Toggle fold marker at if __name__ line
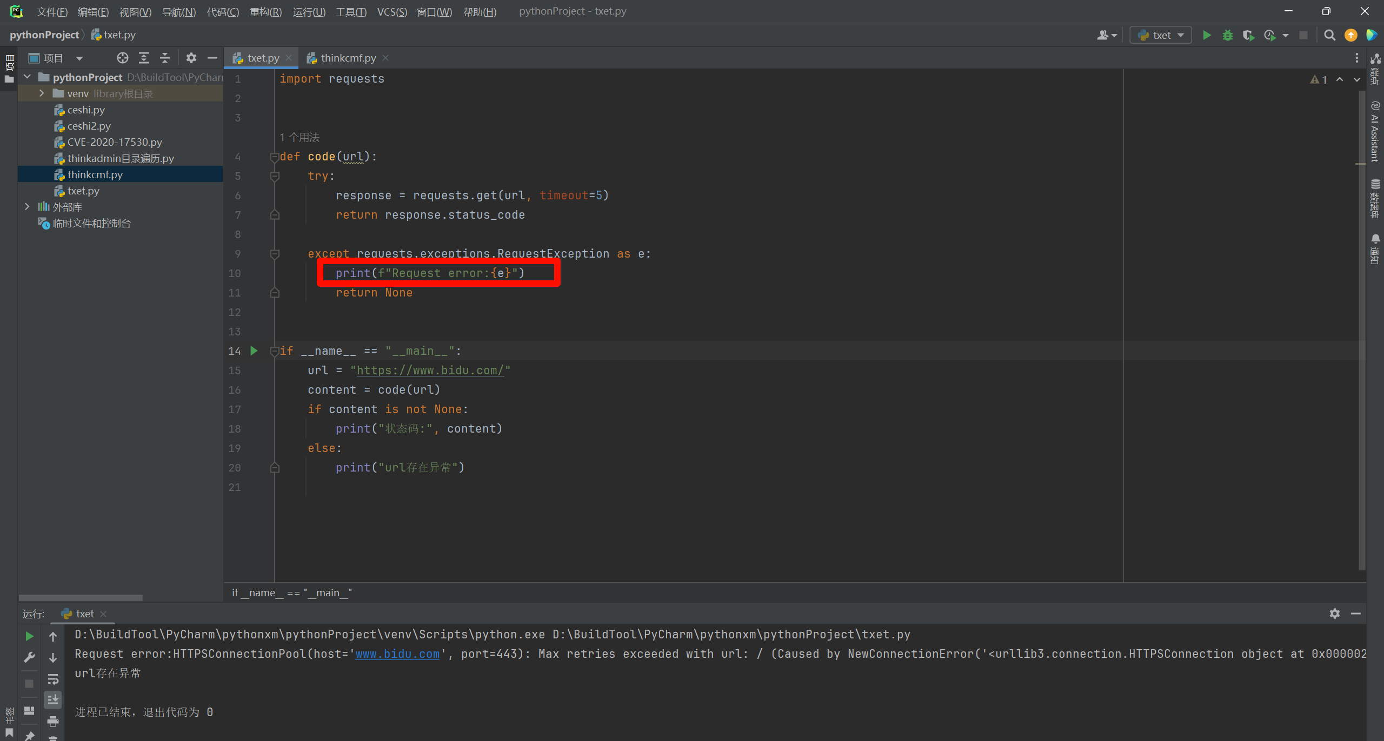Image resolution: width=1384 pixels, height=741 pixels. [x=275, y=351]
